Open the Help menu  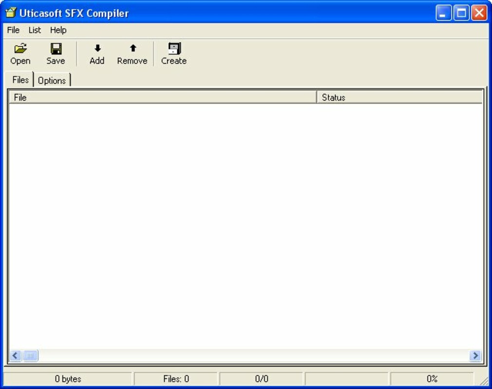tap(58, 30)
